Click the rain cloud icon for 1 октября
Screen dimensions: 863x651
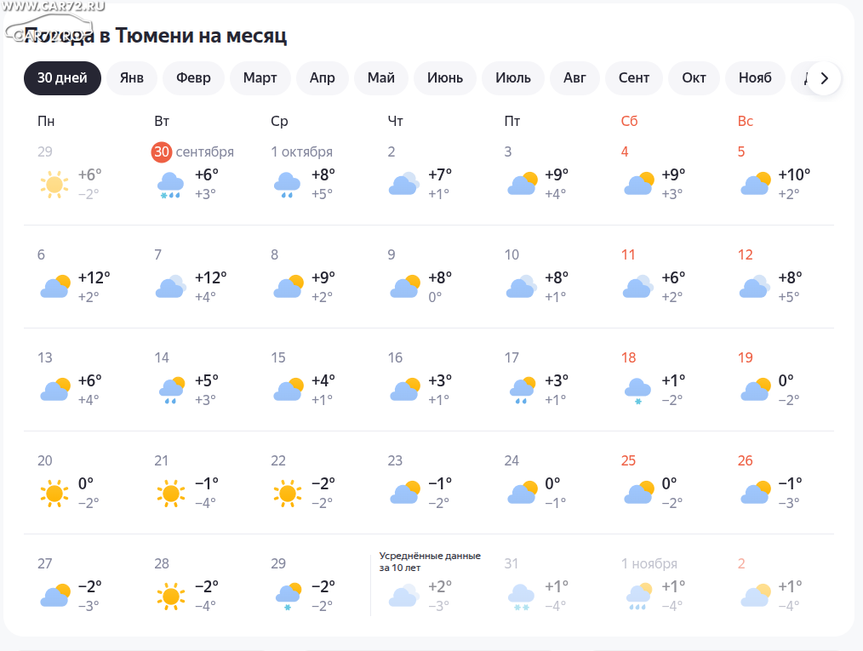click(287, 184)
